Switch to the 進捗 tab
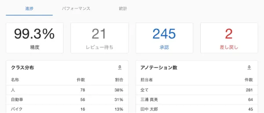The height and width of the screenshot is (113, 264). click(x=29, y=8)
